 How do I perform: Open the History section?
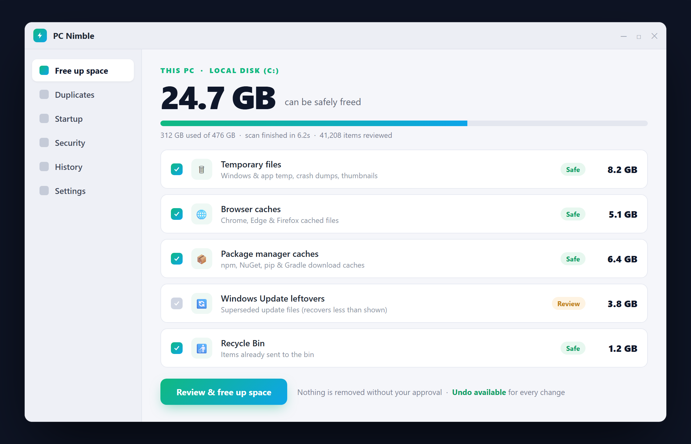click(x=83, y=167)
